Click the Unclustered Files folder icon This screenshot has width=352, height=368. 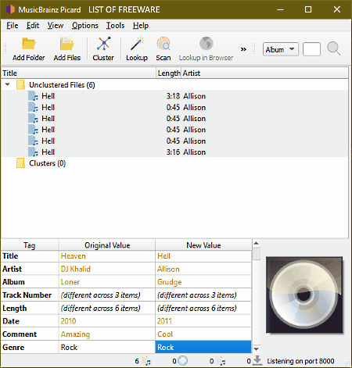(x=21, y=85)
